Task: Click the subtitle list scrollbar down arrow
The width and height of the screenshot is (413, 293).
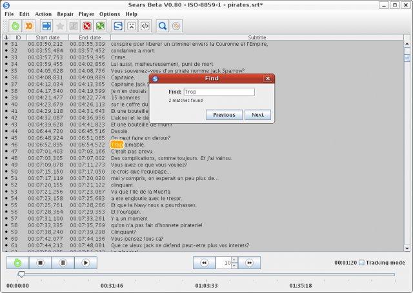Action: [407, 248]
